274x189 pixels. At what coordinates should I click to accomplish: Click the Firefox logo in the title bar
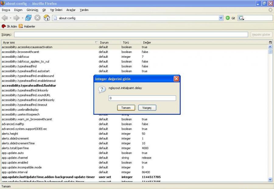tap(3, 3)
